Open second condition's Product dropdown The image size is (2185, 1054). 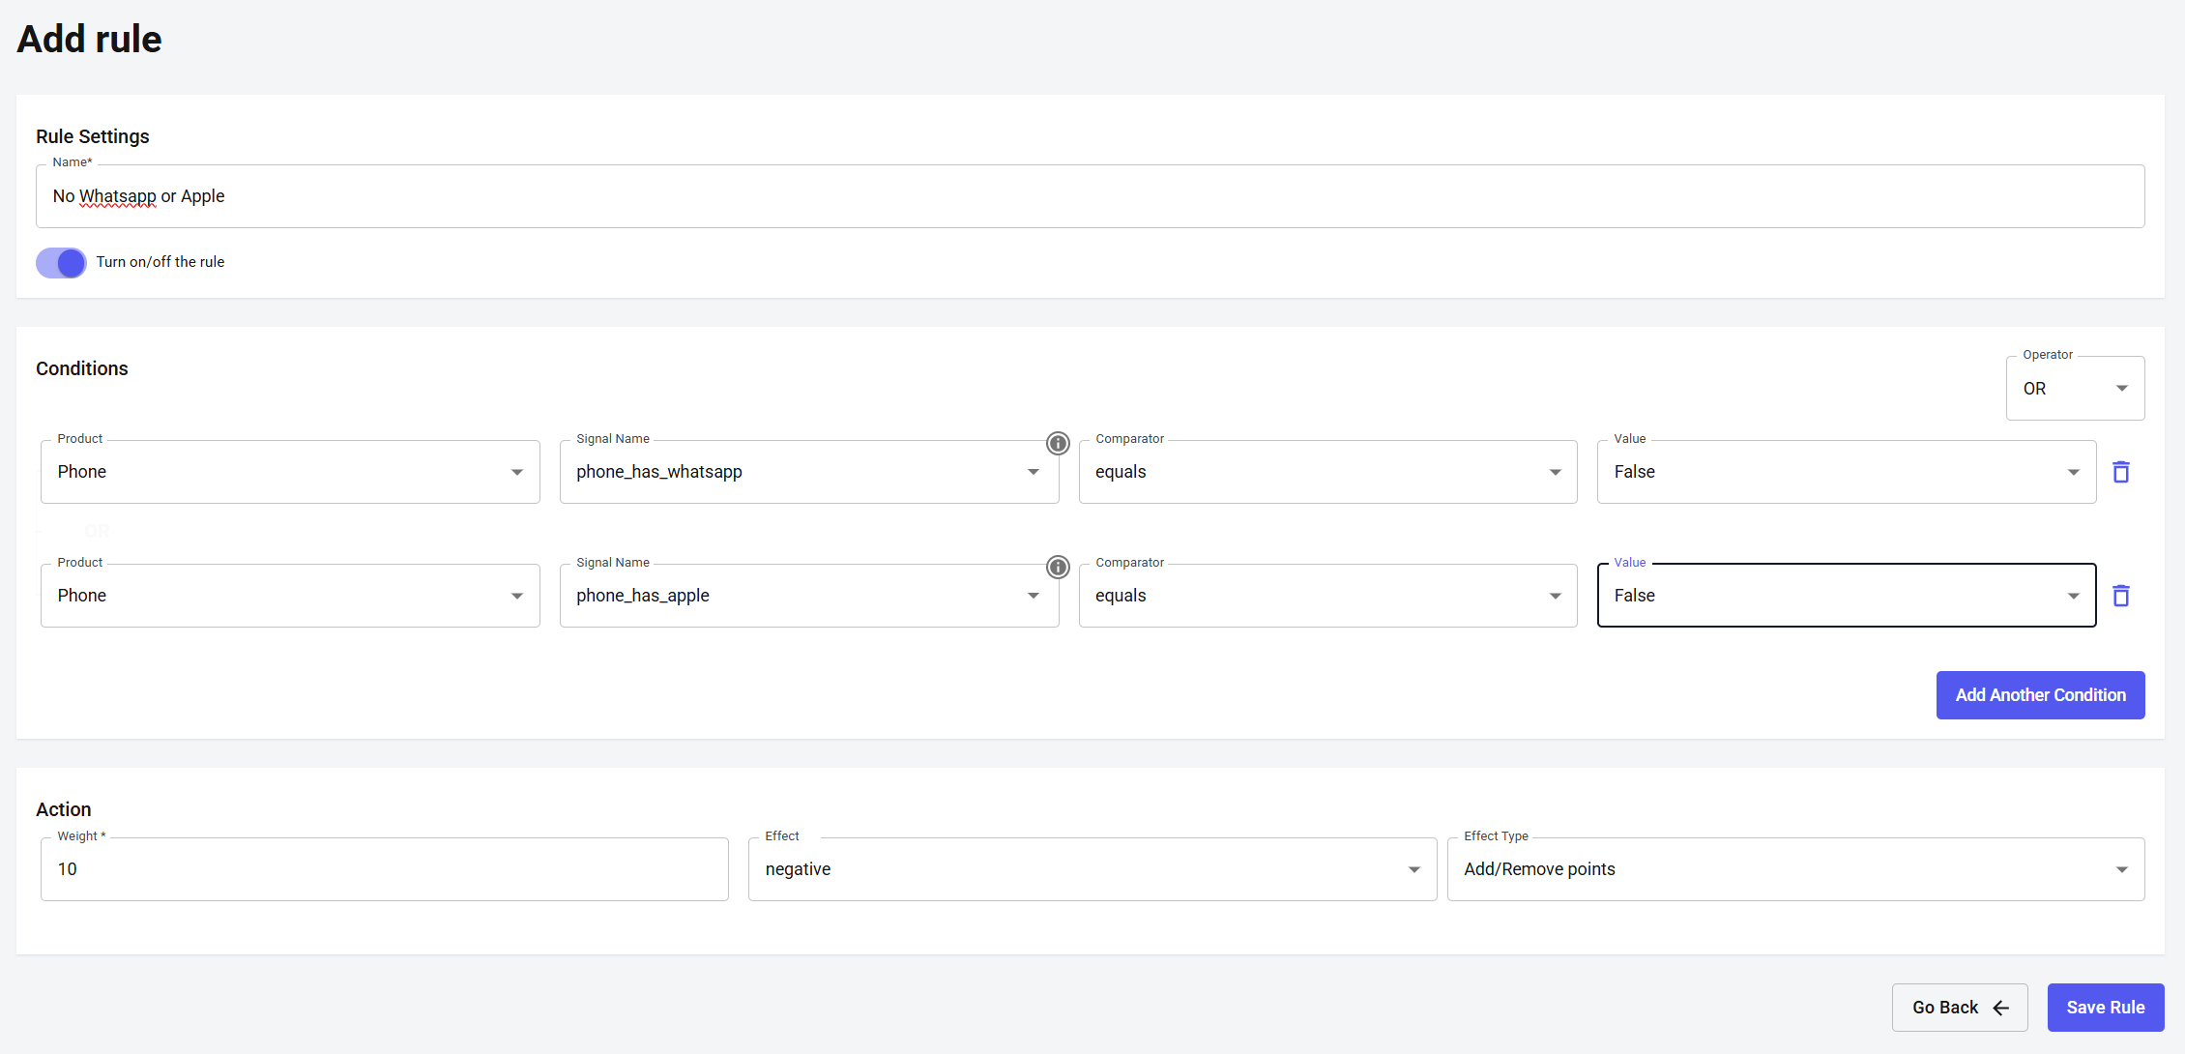[x=290, y=596]
